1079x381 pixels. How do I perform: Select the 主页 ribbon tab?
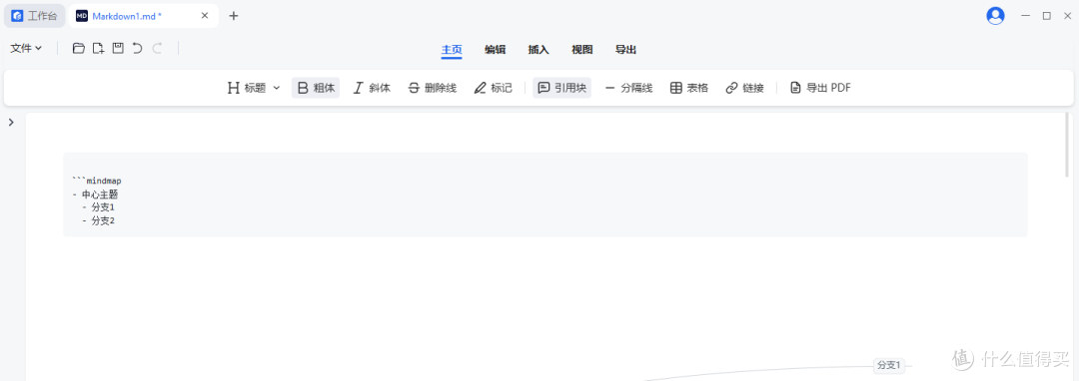(452, 50)
